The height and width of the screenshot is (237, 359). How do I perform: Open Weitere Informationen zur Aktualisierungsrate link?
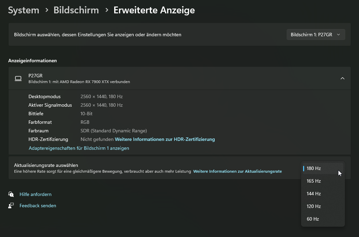237,171
